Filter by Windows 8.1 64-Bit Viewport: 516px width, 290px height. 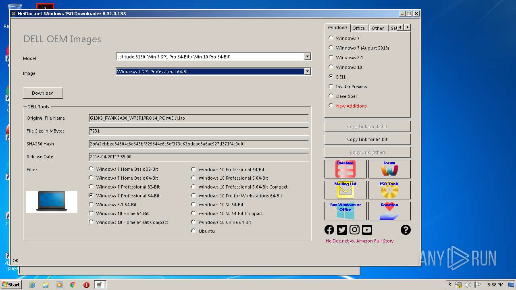point(112,205)
